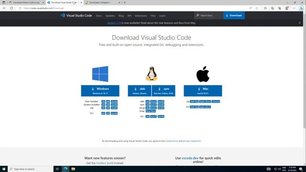306x172 pixels.
Task: Click the large Windows logo image
Action: 100,74
